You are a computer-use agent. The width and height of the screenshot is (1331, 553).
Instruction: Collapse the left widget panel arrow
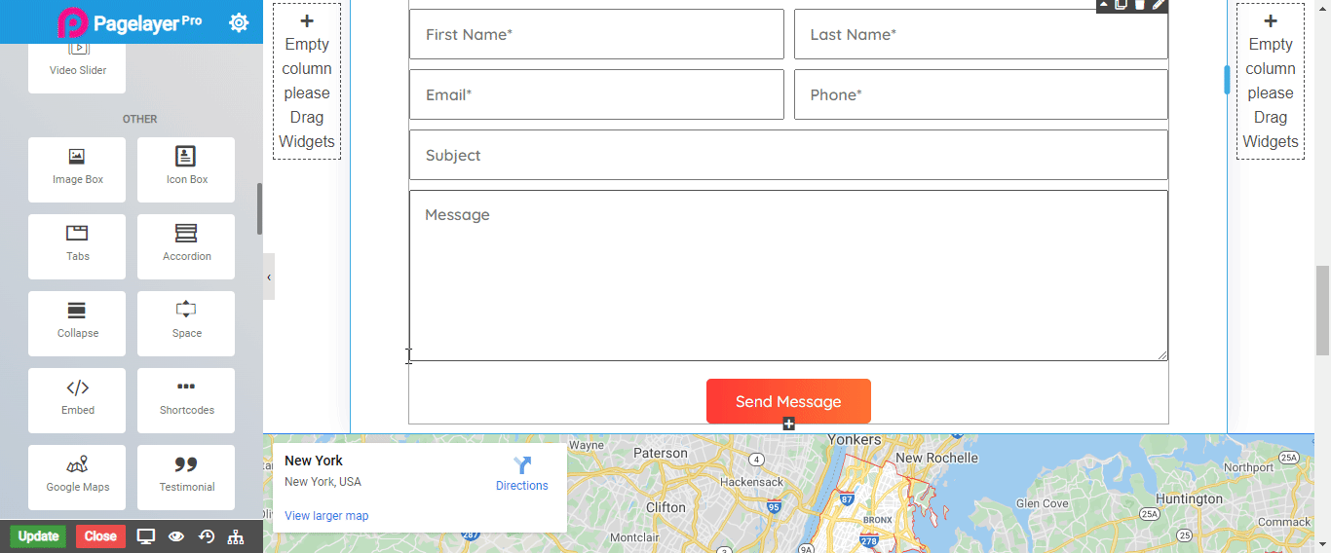click(269, 277)
